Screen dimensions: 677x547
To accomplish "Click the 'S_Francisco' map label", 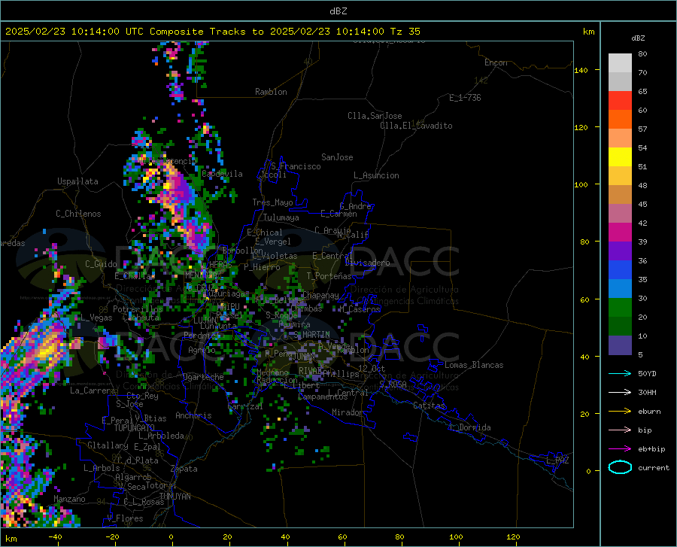I will pos(296,166).
